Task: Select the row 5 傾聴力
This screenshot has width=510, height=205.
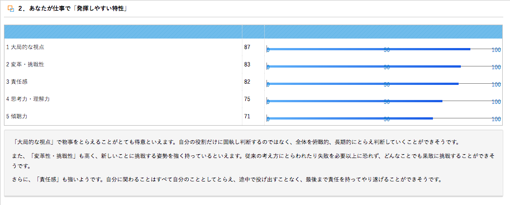Action: 254,116
